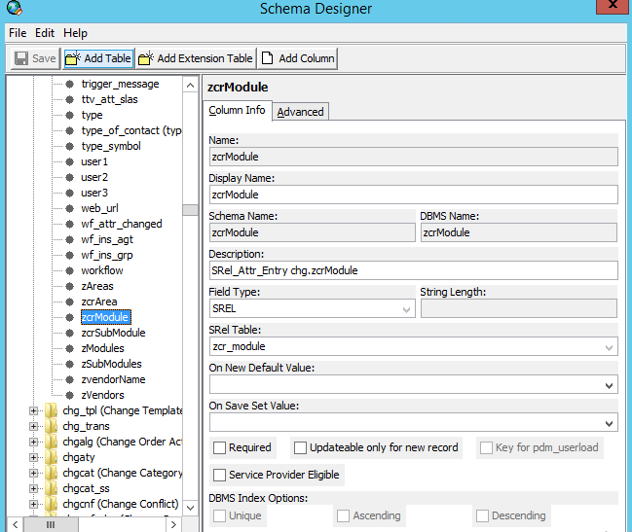
Task: Click tree scroll down arrow
Action: 190,508
